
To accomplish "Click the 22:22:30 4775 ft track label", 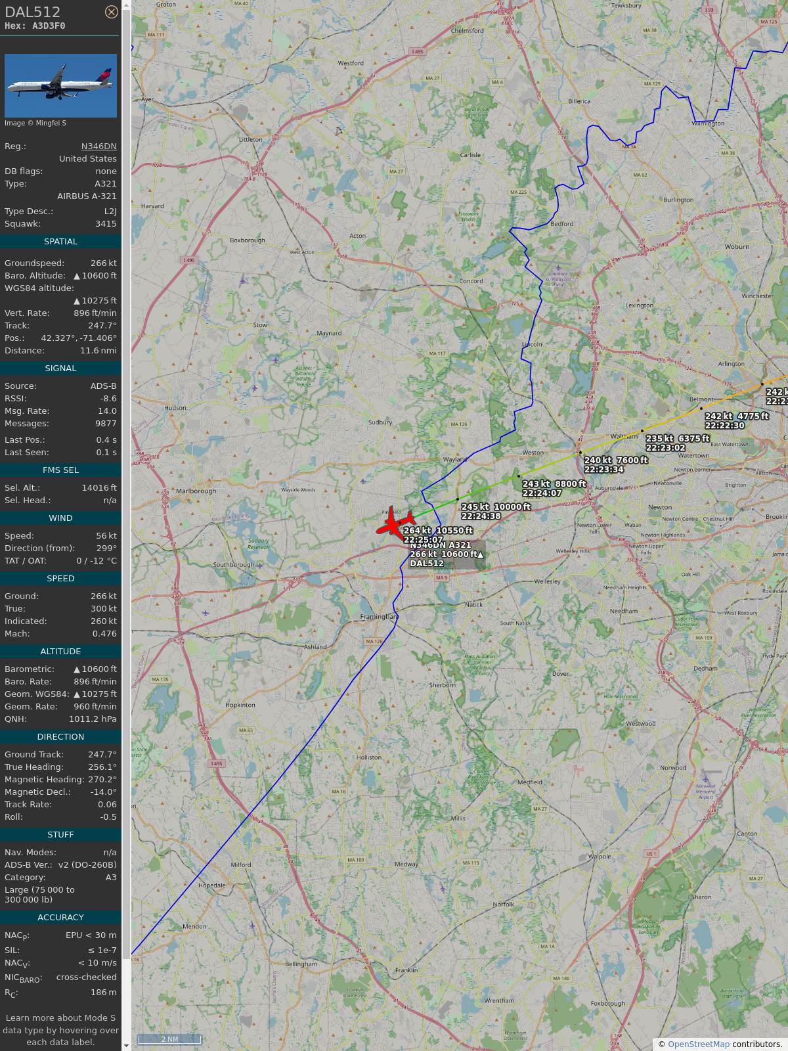I will (737, 420).
